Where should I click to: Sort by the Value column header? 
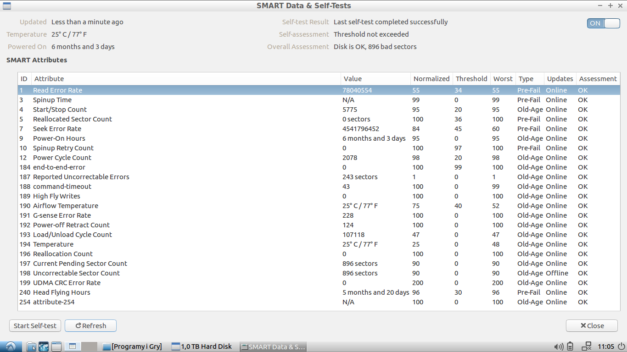tap(375, 79)
